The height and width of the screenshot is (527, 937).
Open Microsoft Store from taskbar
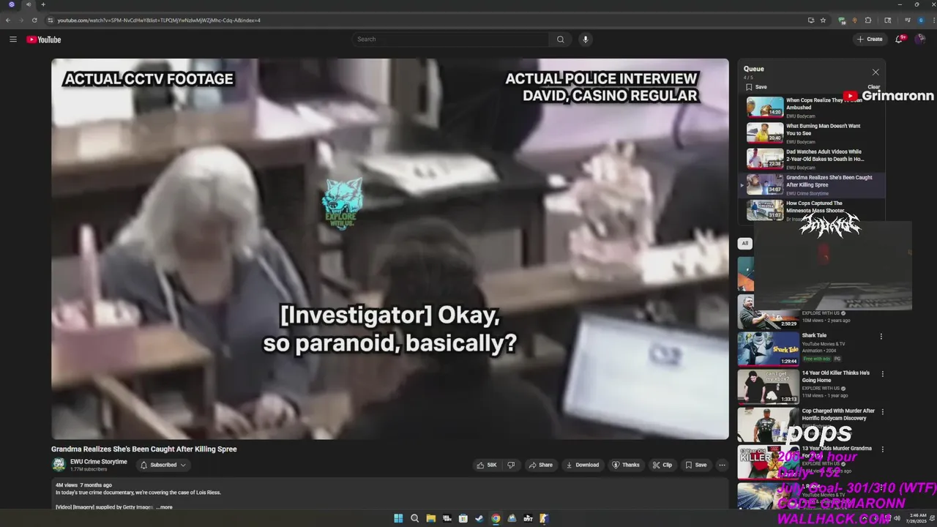point(463,518)
